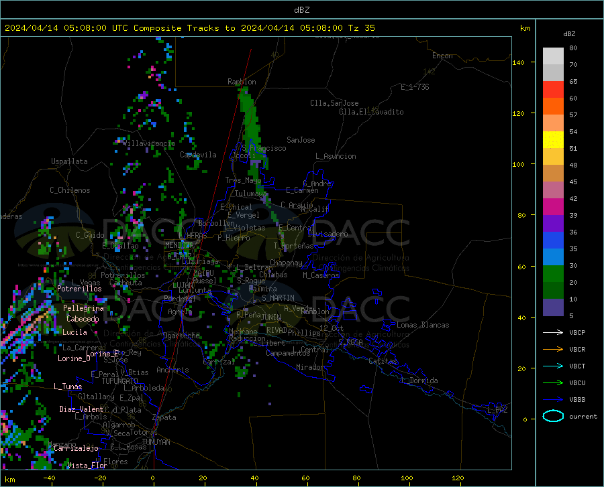Click the green VBCU arrow icon
Screen dimensions: 604x487
click(x=553, y=383)
